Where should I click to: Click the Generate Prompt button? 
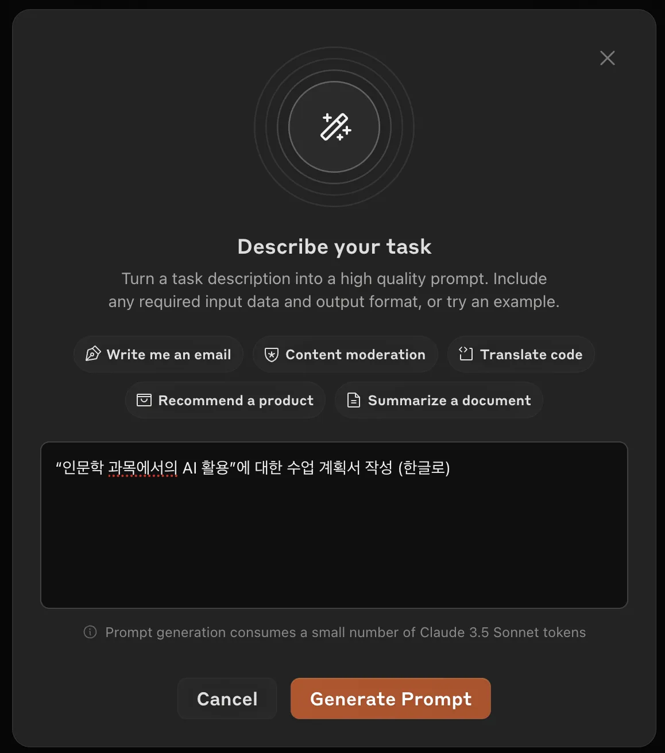point(391,698)
